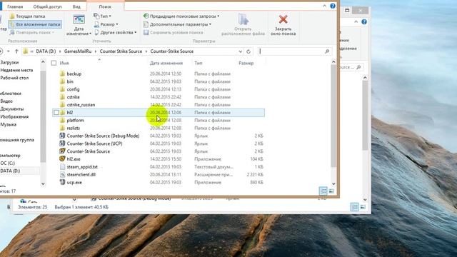Open the 'Размер' refine dropdown
The image size is (457, 257).
tap(106, 24)
